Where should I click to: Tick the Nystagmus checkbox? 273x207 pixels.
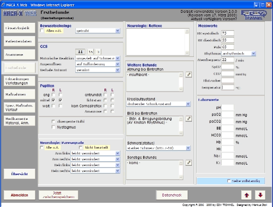point(53,127)
